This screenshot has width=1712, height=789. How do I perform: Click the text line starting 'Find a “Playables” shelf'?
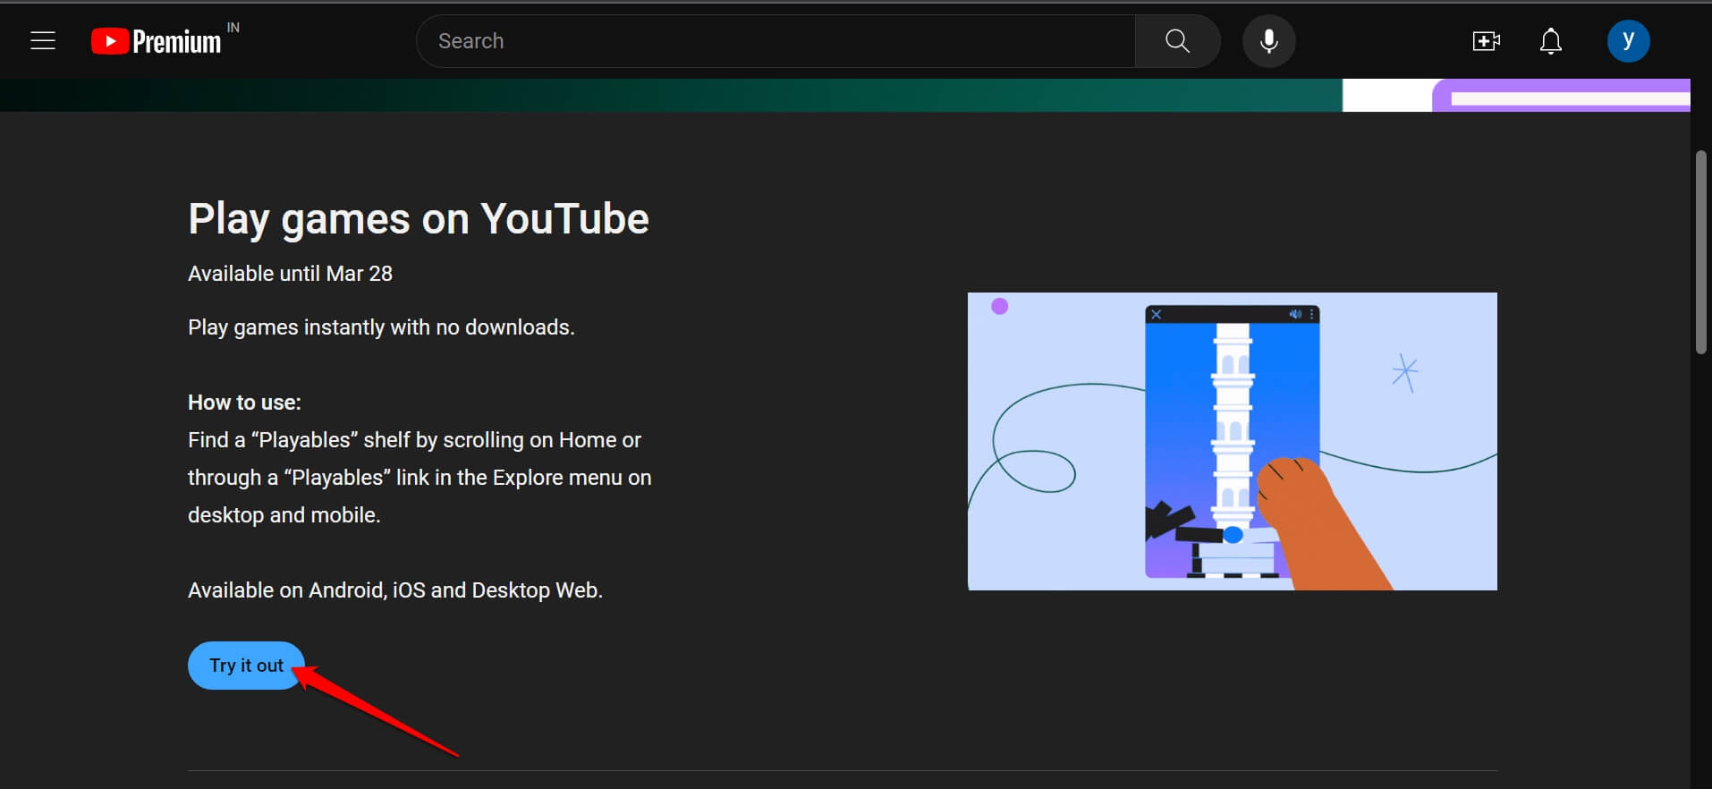coord(414,440)
